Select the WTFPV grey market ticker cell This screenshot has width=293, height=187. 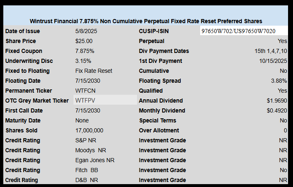tap(105, 101)
